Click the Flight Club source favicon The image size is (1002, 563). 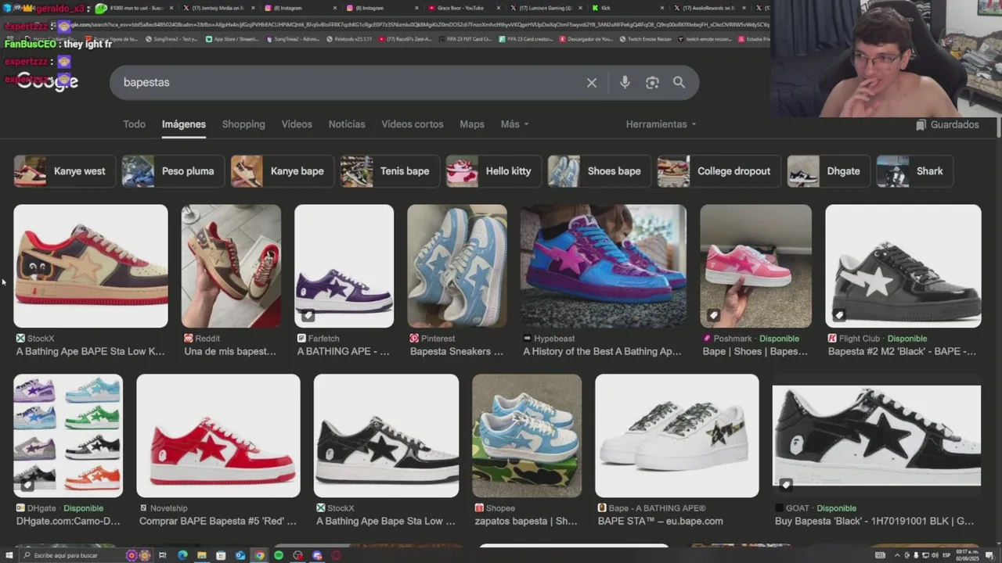[x=832, y=339]
